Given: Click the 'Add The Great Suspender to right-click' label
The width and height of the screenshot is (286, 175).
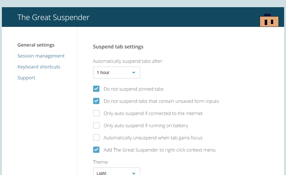Looking at the screenshot, I should click(x=160, y=150).
